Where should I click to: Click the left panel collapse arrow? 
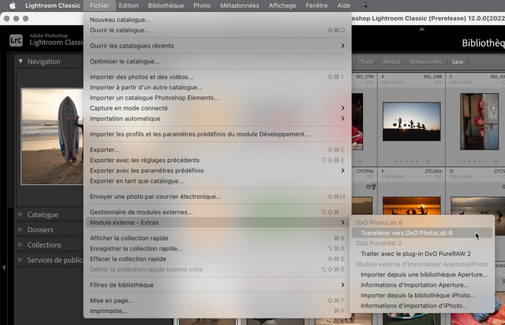click(3, 267)
